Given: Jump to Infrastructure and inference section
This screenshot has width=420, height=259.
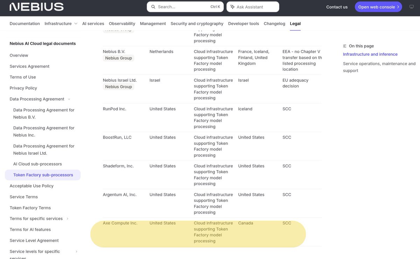Looking at the screenshot, I should pyautogui.click(x=370, y=54).
